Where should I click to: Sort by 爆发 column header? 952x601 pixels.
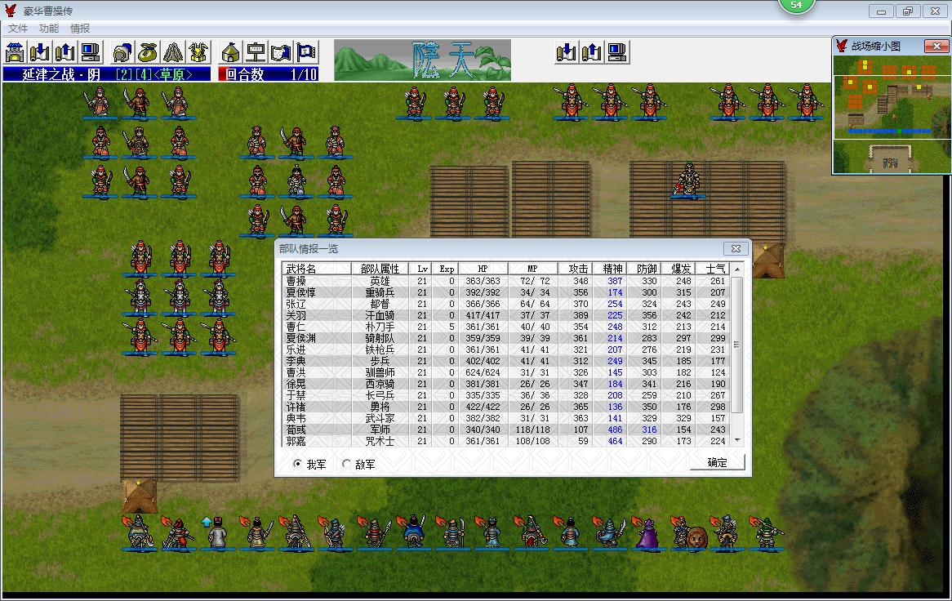[678, 269]
